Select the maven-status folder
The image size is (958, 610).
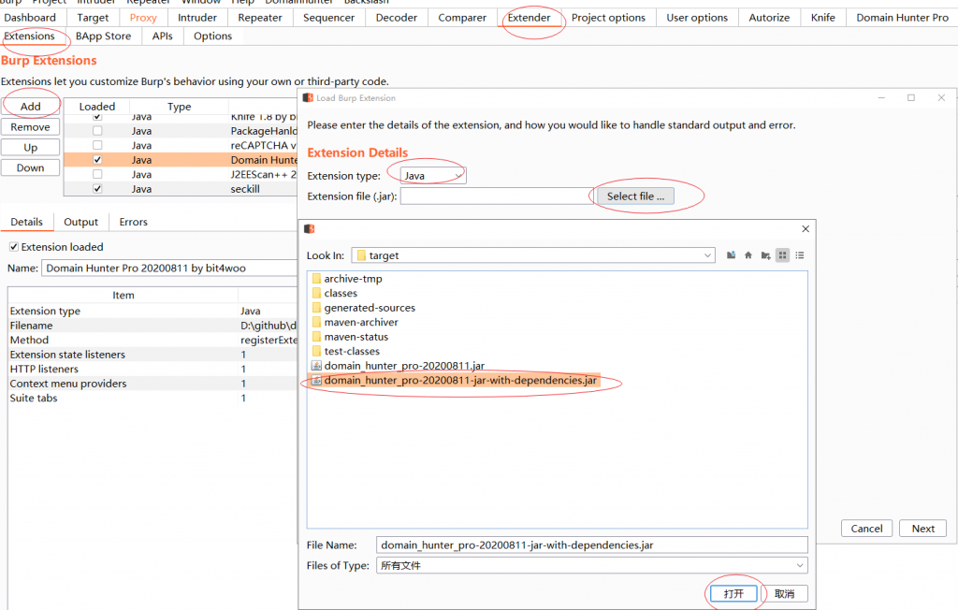click(x=356, y=337)
